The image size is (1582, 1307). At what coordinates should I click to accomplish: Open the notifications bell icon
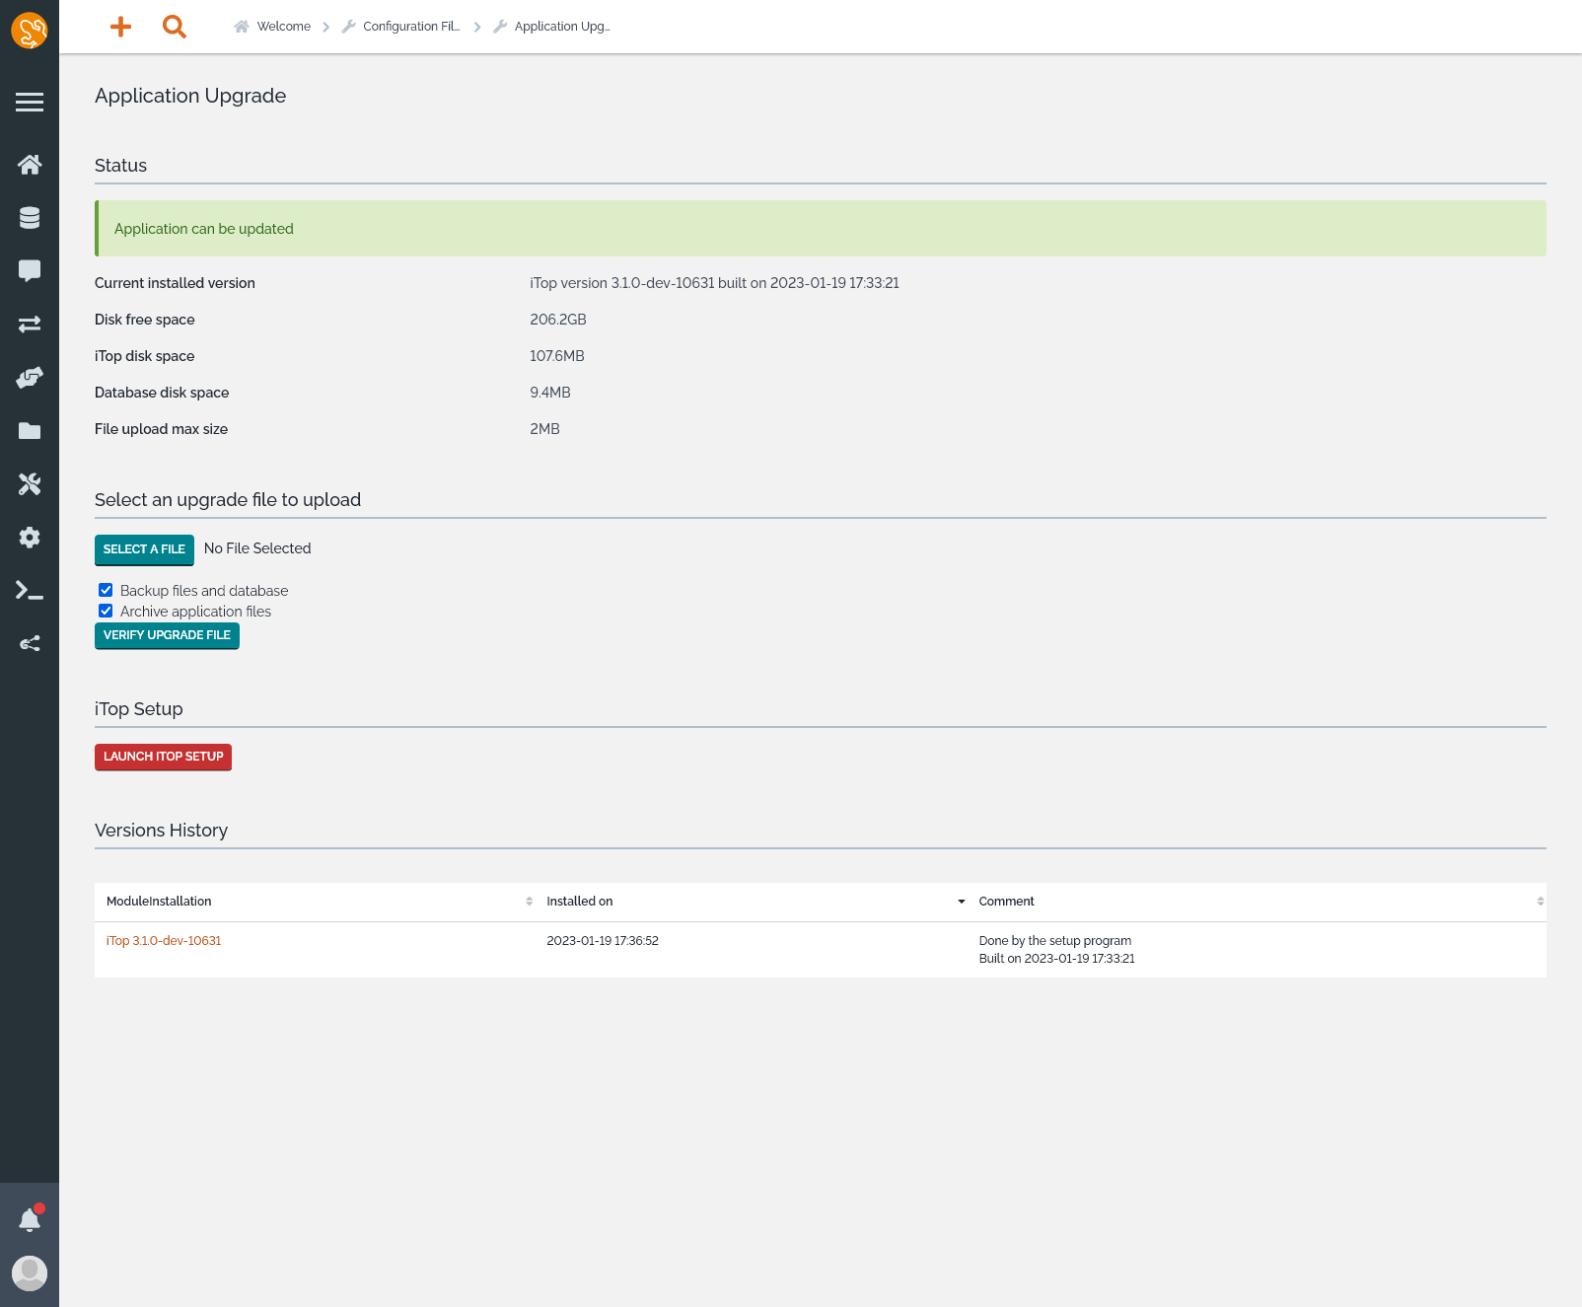(x=30, y=1220)
